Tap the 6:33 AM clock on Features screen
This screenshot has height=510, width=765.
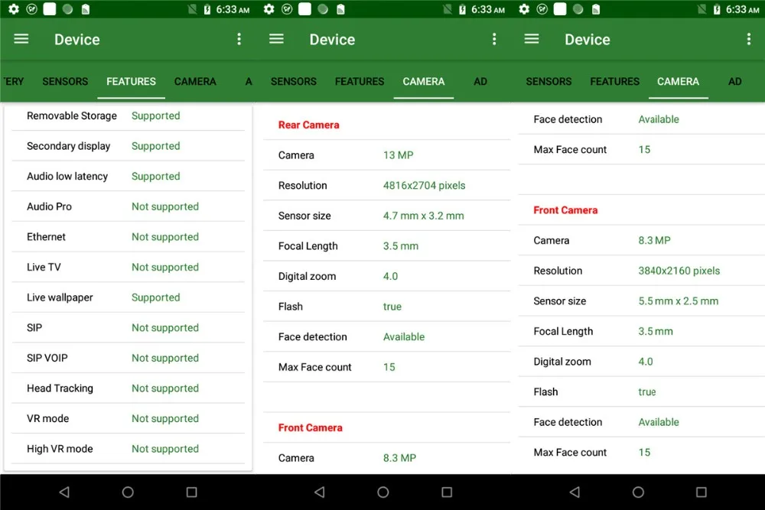(233, 9)
